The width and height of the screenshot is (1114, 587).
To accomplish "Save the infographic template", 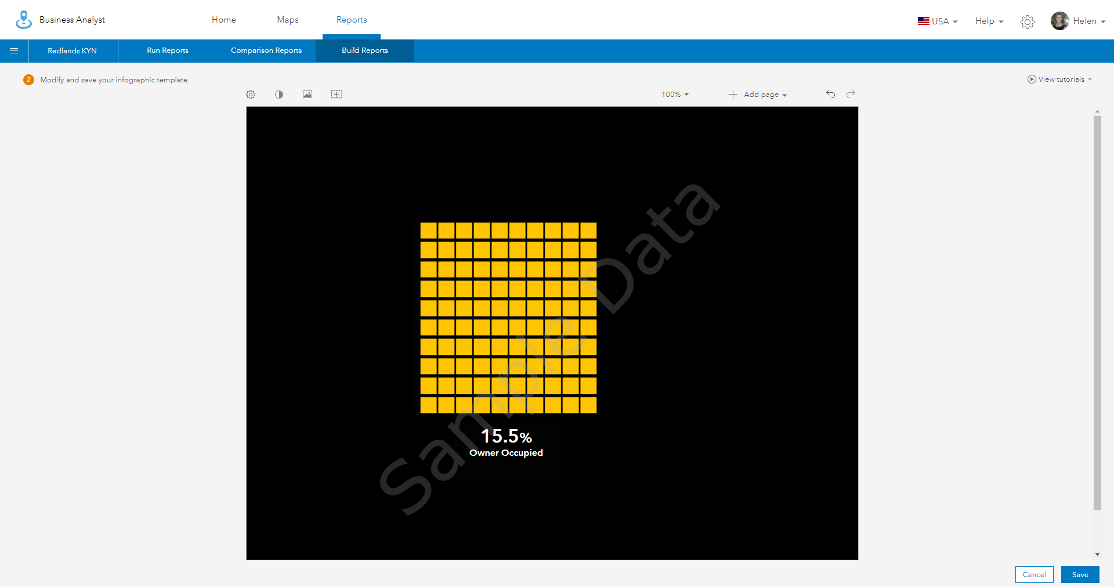I will click(x=1080, y=575).
